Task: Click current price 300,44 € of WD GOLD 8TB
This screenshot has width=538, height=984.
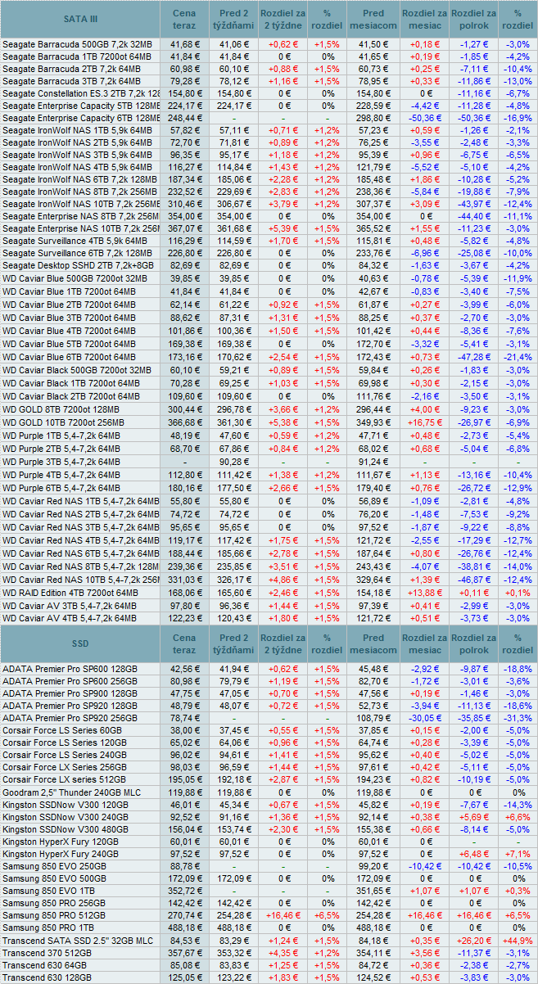Action: pyautogui.click(x=184, y=409)
